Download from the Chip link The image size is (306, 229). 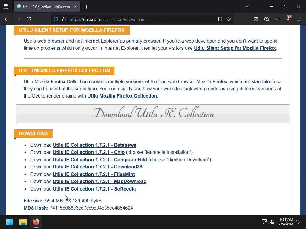coord(88,152)
